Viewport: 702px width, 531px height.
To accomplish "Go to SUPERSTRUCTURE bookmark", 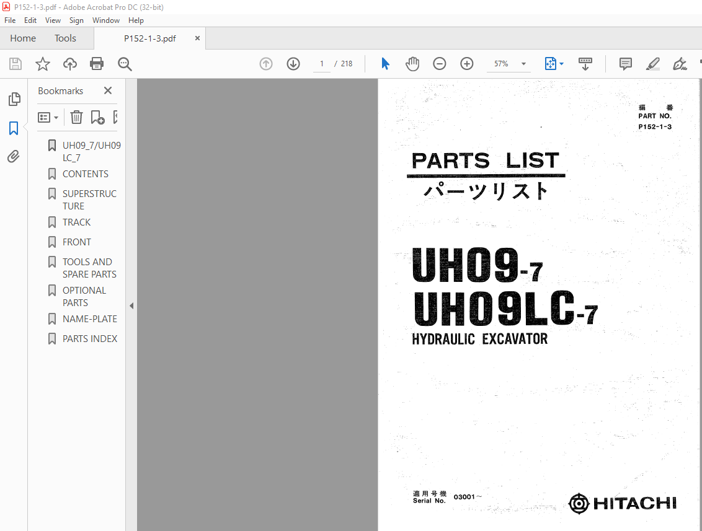I will pos(89,200).
